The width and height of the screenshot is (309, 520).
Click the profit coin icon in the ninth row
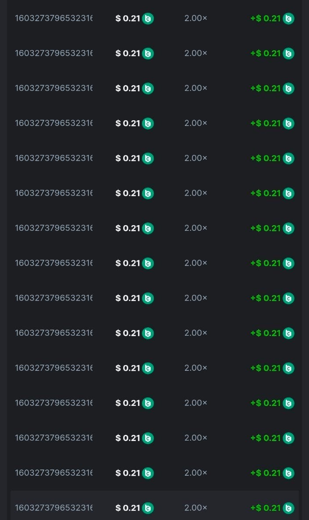(x=288, y=298)
